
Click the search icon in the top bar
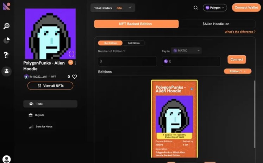pos(195,8)
